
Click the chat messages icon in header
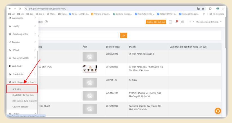tap(182, 22)
